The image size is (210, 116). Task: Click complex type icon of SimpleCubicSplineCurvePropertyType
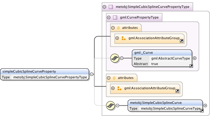(111, 7)
